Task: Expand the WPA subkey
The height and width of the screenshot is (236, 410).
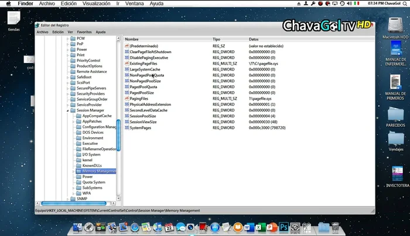Action: click(73, 193)
